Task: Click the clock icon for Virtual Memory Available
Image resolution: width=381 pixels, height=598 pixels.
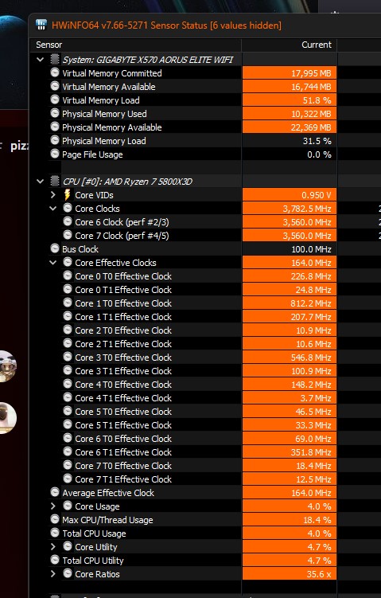Action: [55, 86]
